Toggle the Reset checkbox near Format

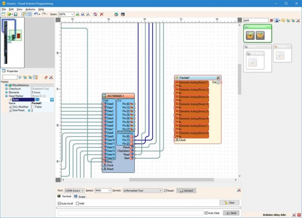tap(166, 191)
